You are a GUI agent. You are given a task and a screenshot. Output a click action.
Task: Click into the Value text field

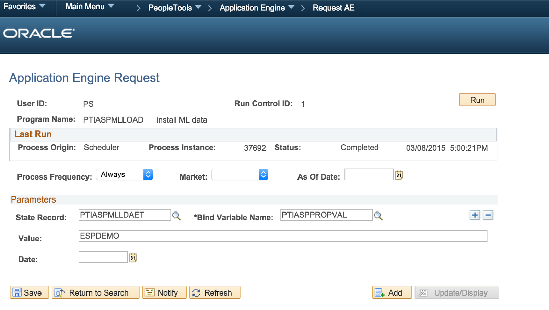click(x=282, y=236)
